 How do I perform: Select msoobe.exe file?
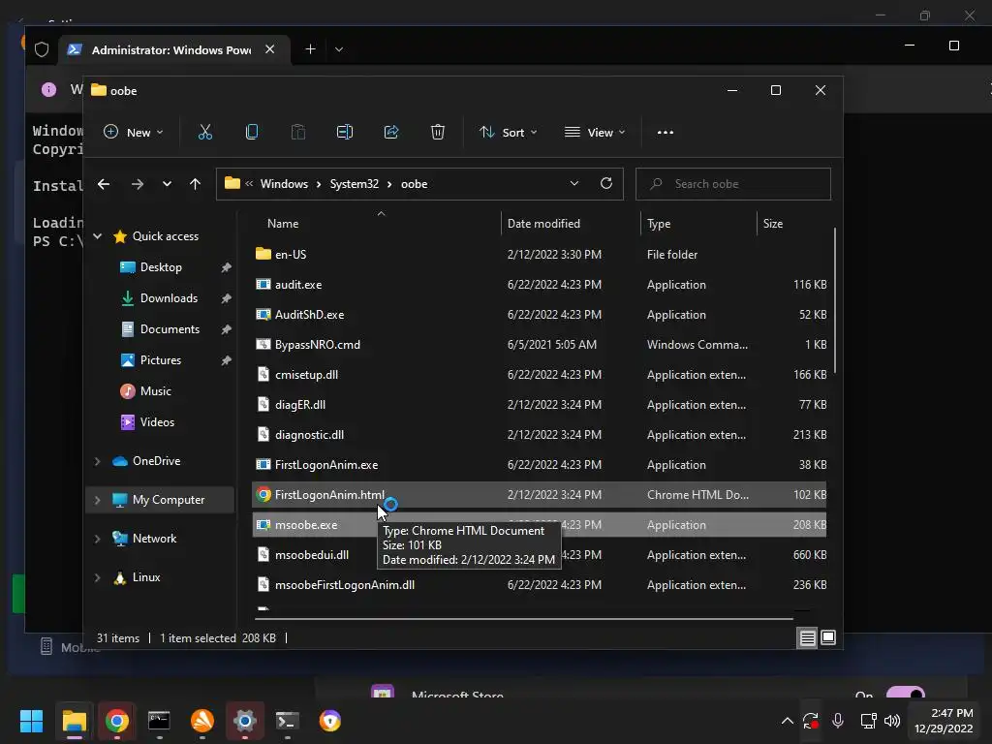click(539, 525)
